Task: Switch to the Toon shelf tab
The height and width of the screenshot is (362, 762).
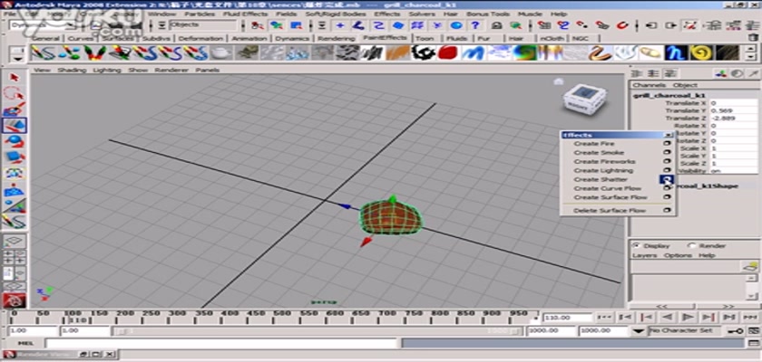Action: point(425,38)
